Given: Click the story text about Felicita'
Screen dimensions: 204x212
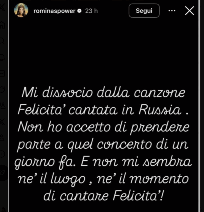Looking at the screenshot, I should [x=103, y=144].
